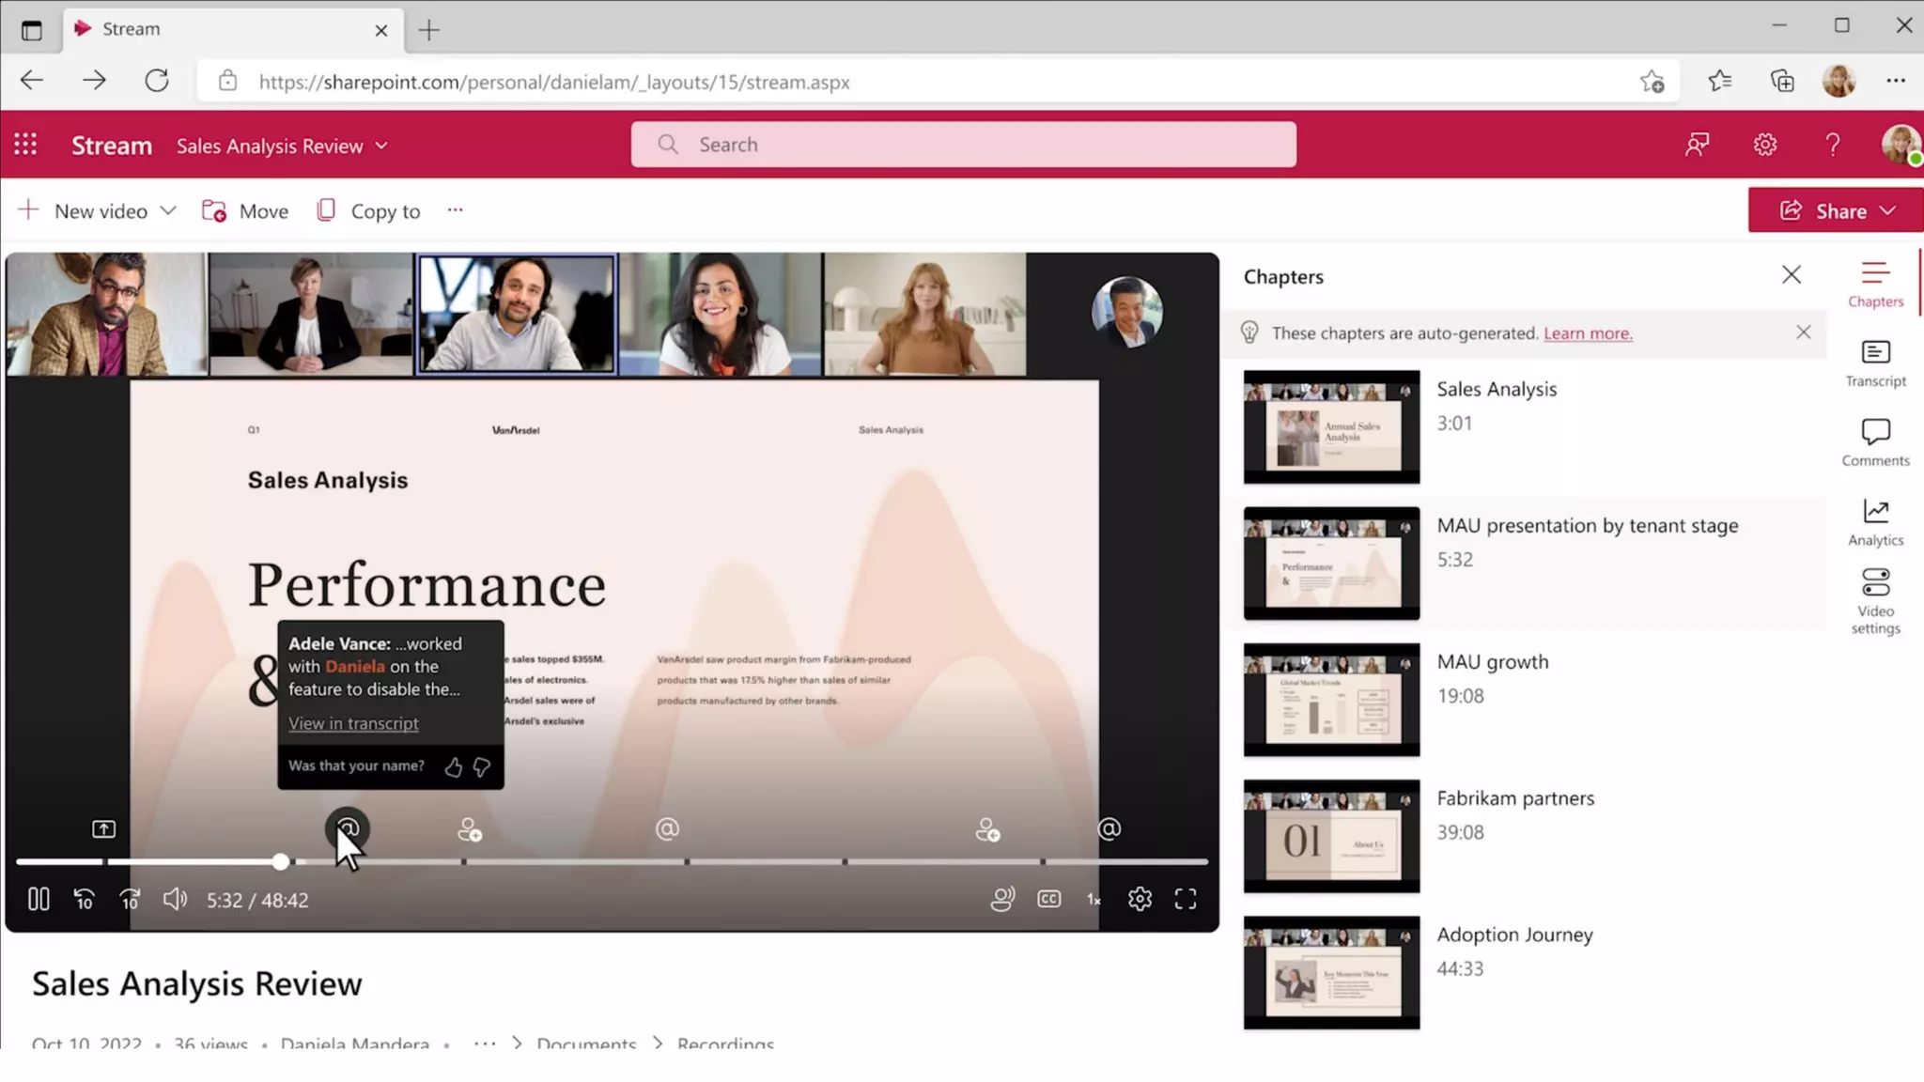Viewport: 1924px width, 1082px height.
Task: Pause the video playback
Action: (x=39, y=900)
